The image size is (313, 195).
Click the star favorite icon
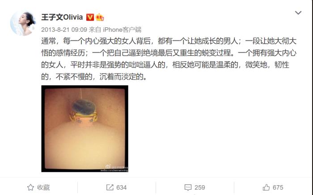click(30, 187)
